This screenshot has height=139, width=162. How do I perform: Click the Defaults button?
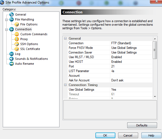point(142,125)
